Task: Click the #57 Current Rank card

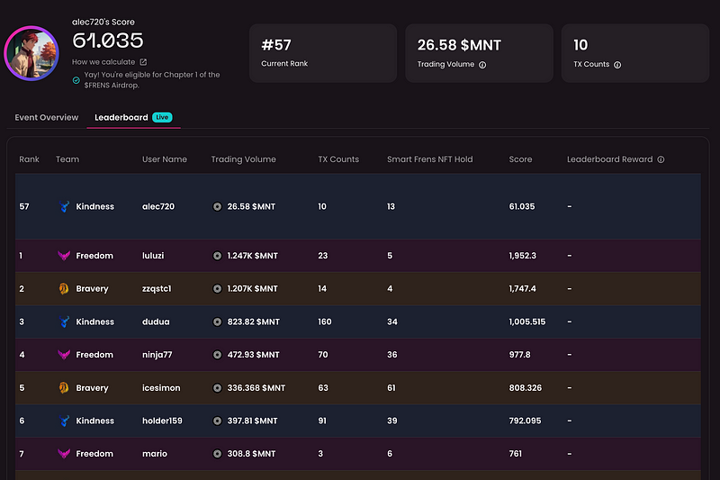Action: click(x=323, y=53)
